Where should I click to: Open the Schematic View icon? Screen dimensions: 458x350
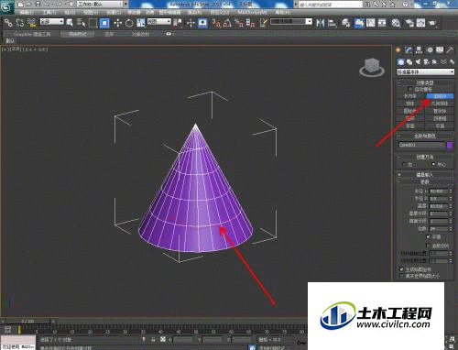pos(382,23)
